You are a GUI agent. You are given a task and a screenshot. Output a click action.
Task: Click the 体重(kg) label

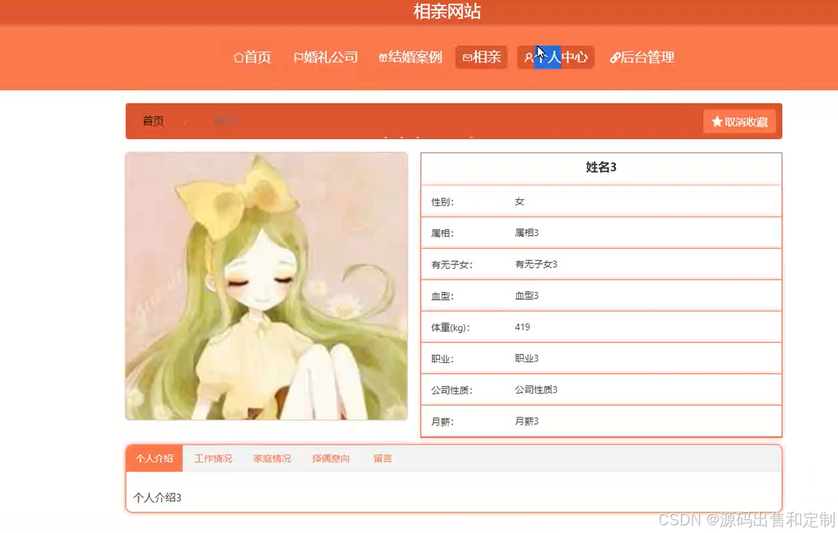coord(450,328)
